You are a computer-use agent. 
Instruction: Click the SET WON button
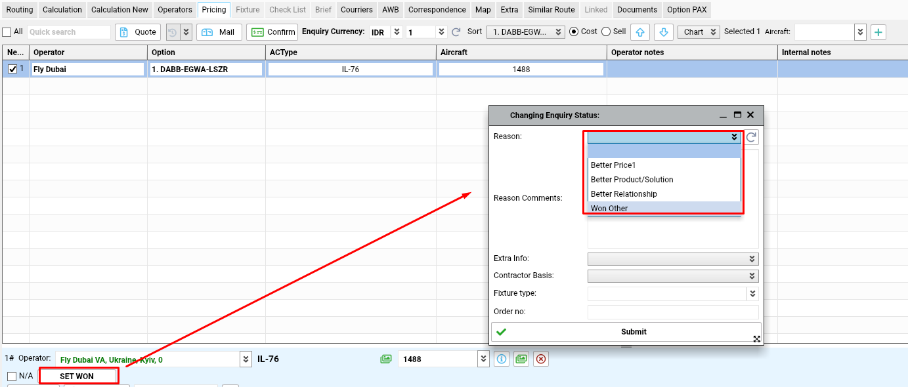point(77,377)
